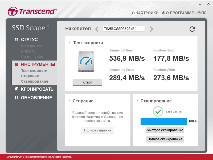
Task: Click the 100% progress label
Action: pos(192,121)
